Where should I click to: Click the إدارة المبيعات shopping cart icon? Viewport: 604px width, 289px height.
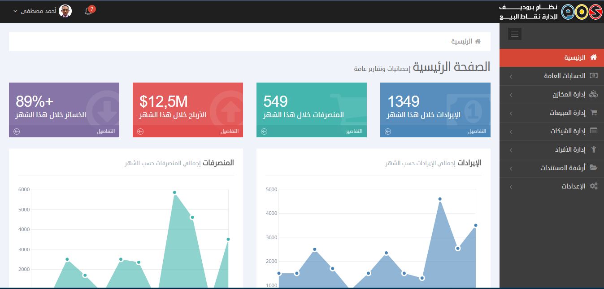pyautogui.click(x=594, y=113)
